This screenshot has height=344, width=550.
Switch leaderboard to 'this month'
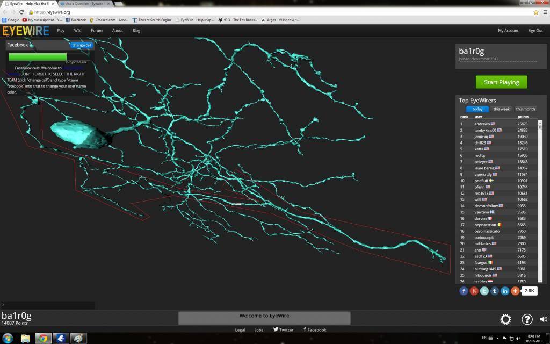(525, 109)
